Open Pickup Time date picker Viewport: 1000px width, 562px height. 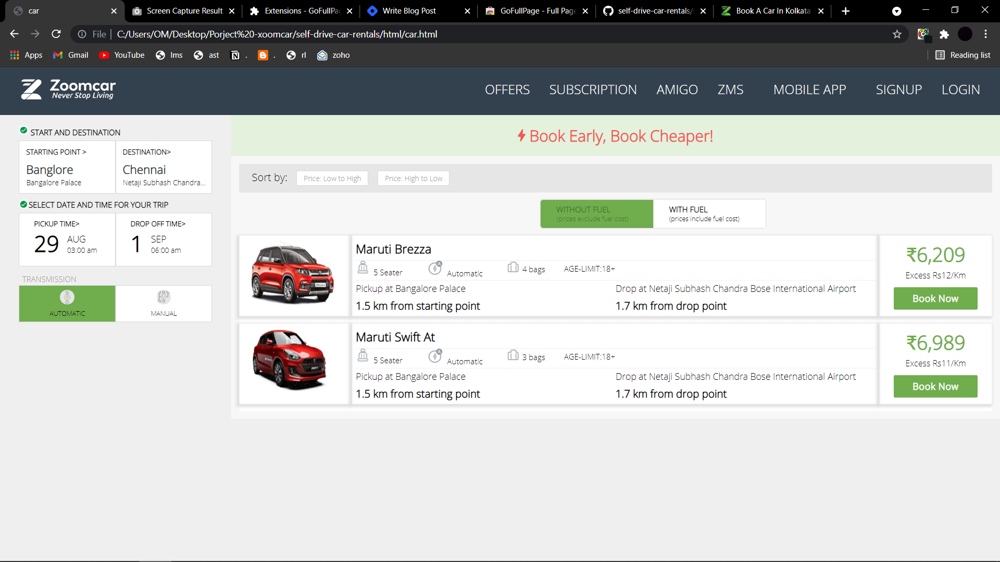[67, 239]
